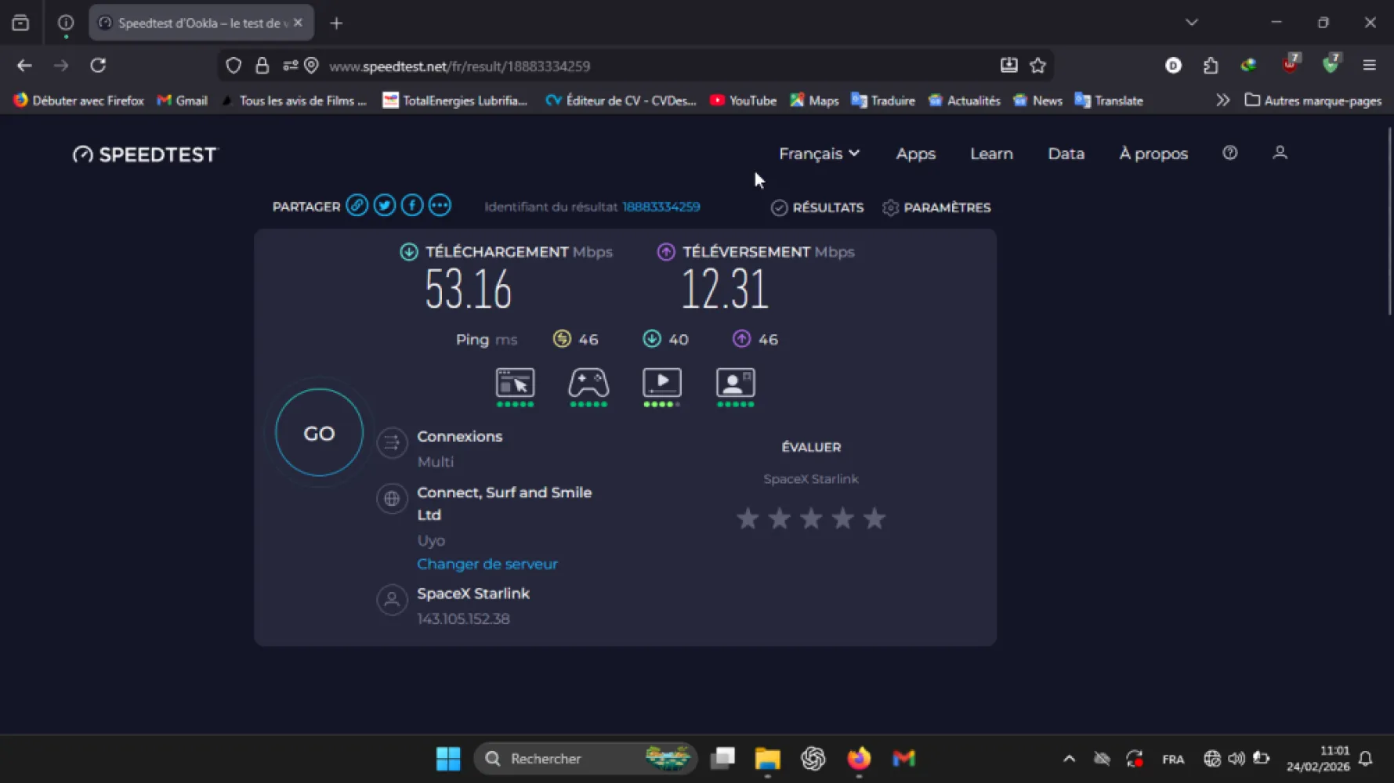This screenshot has height=783, width=1394.
Task: Expand the Français language dropdown
Action: tap(819, 153)
